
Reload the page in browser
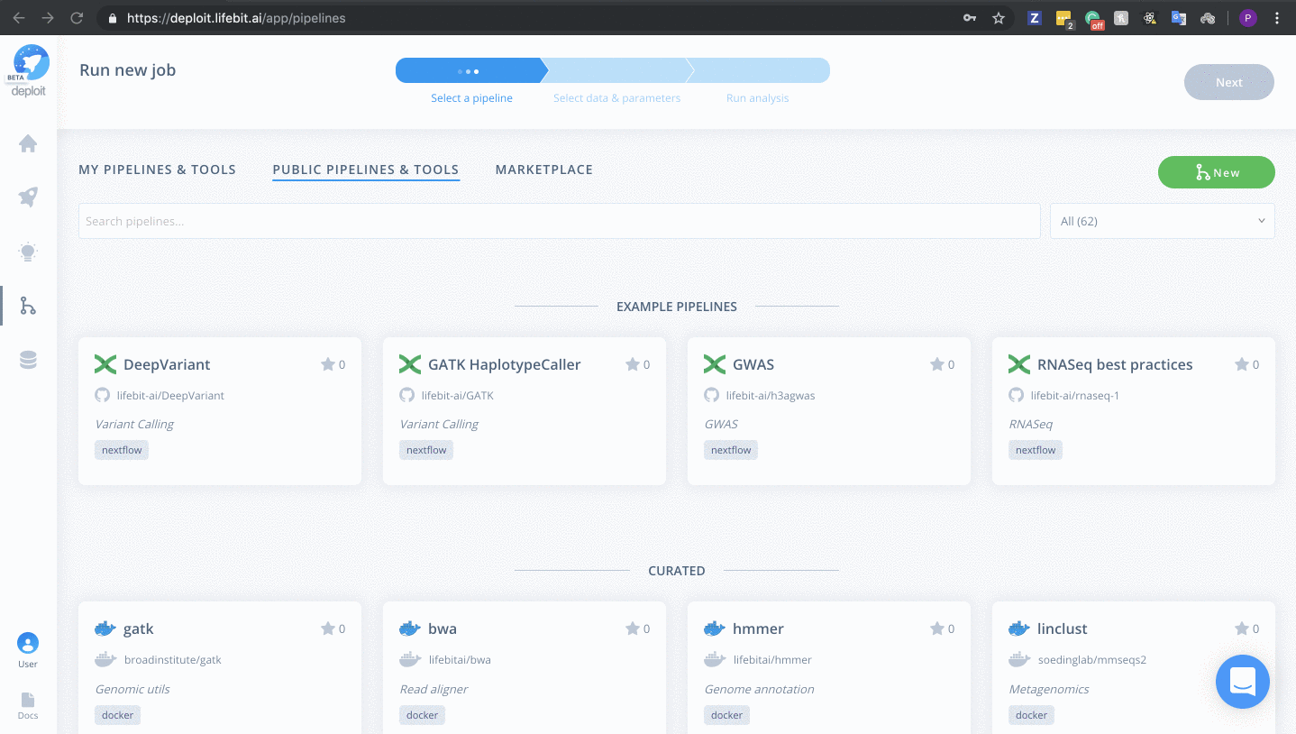point(77,17)
